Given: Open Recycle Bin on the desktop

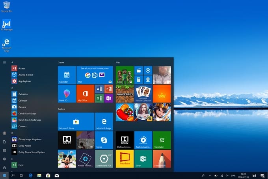Looking at the screenshot, I should pos(6,6).
